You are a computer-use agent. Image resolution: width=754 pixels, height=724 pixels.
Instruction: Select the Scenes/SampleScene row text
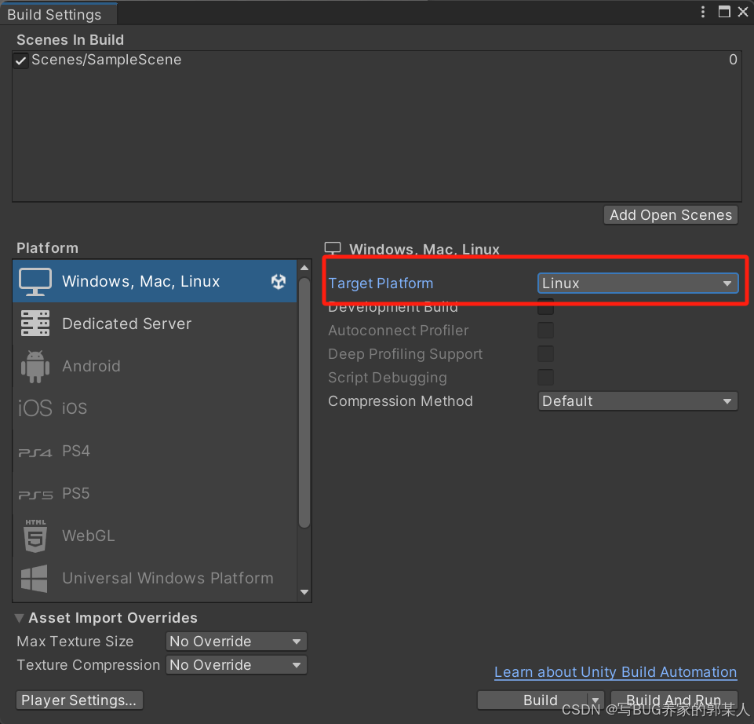[x=106, y=60]
